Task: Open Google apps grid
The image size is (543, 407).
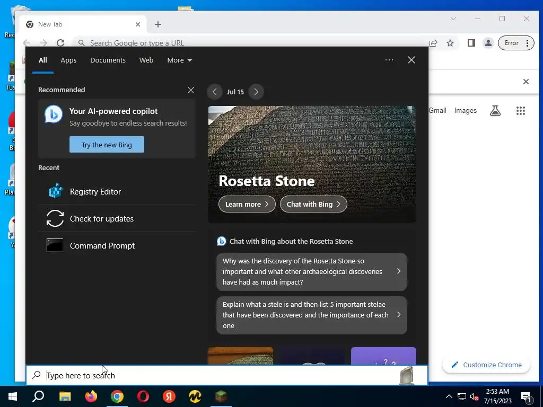Action: click(521, 111)
